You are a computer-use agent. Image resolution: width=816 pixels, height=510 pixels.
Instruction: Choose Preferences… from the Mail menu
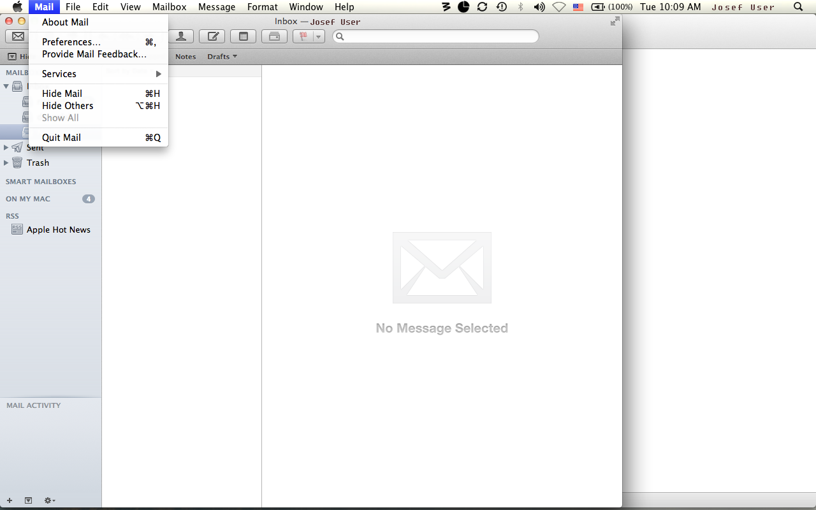(71, 42)
